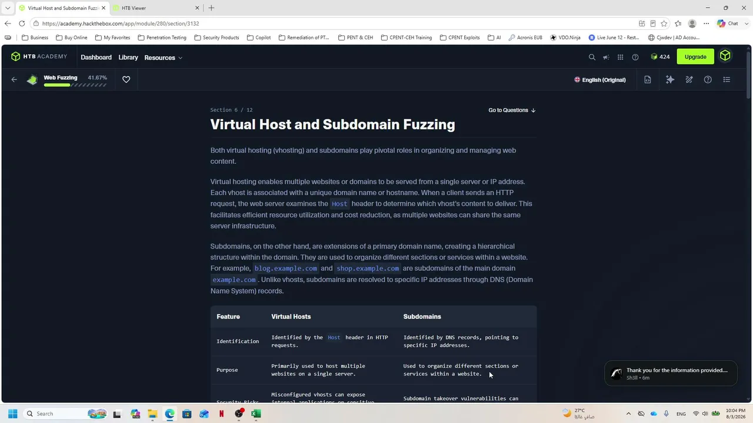753x423 pixels.
Task: Click the section help question-mark icon
Action: pyautogui.click(x=708, y=80)
